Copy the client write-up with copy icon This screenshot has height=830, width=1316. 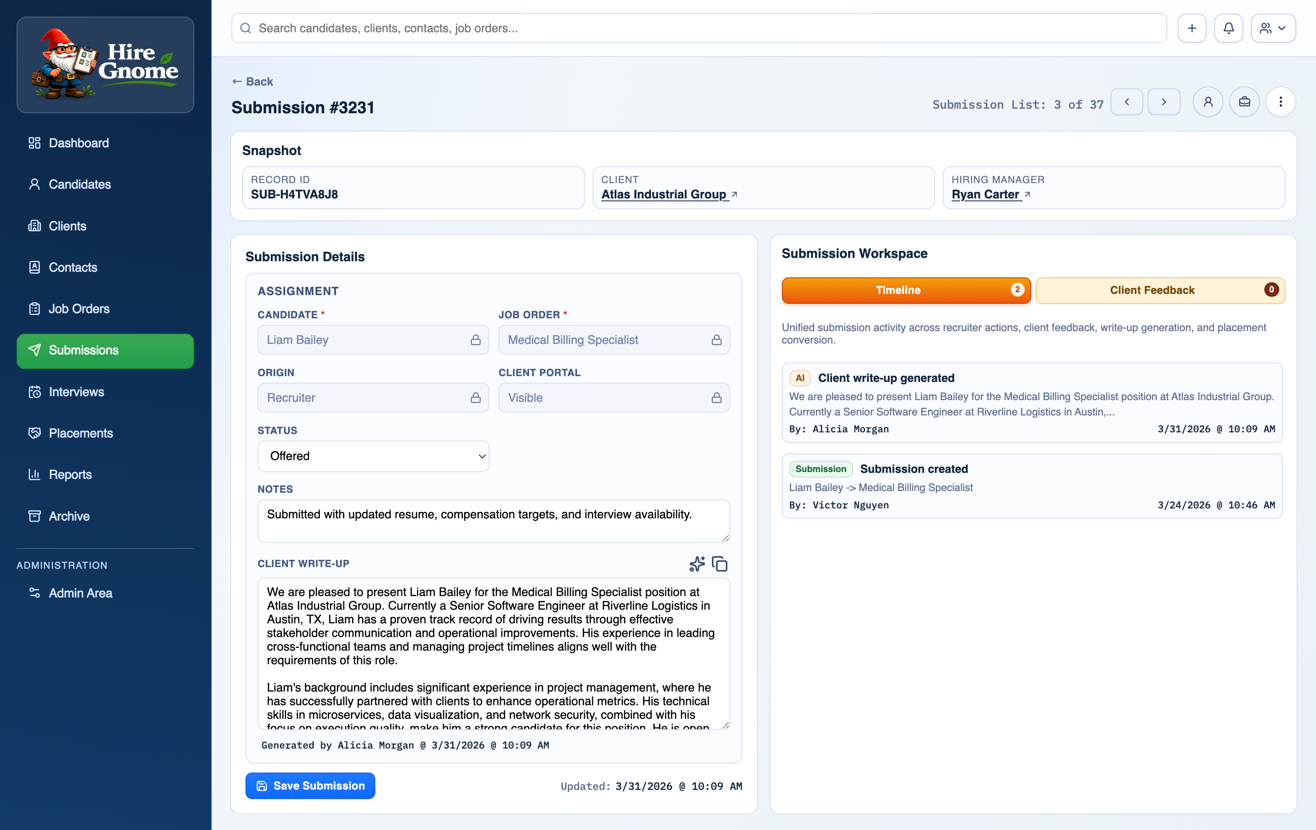click(720, 563)
